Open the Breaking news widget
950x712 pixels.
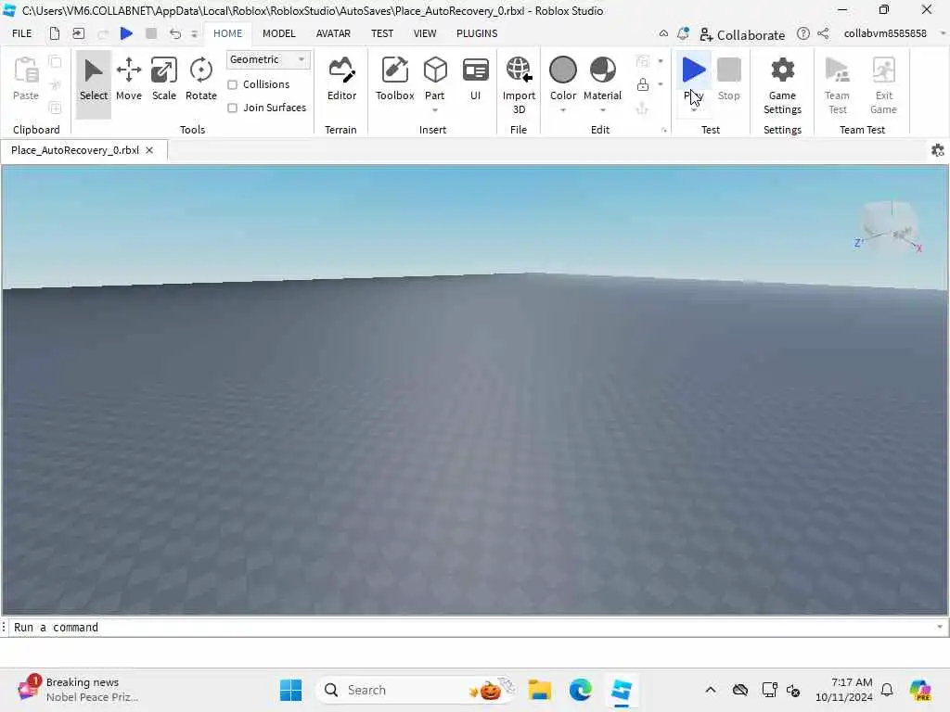(x=79, y=690)
